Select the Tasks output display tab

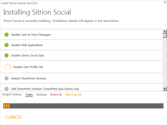(x=29, y=95)
